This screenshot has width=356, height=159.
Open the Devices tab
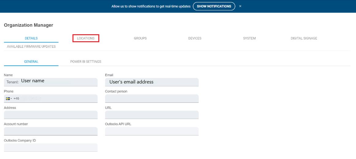tap(195, 38)
